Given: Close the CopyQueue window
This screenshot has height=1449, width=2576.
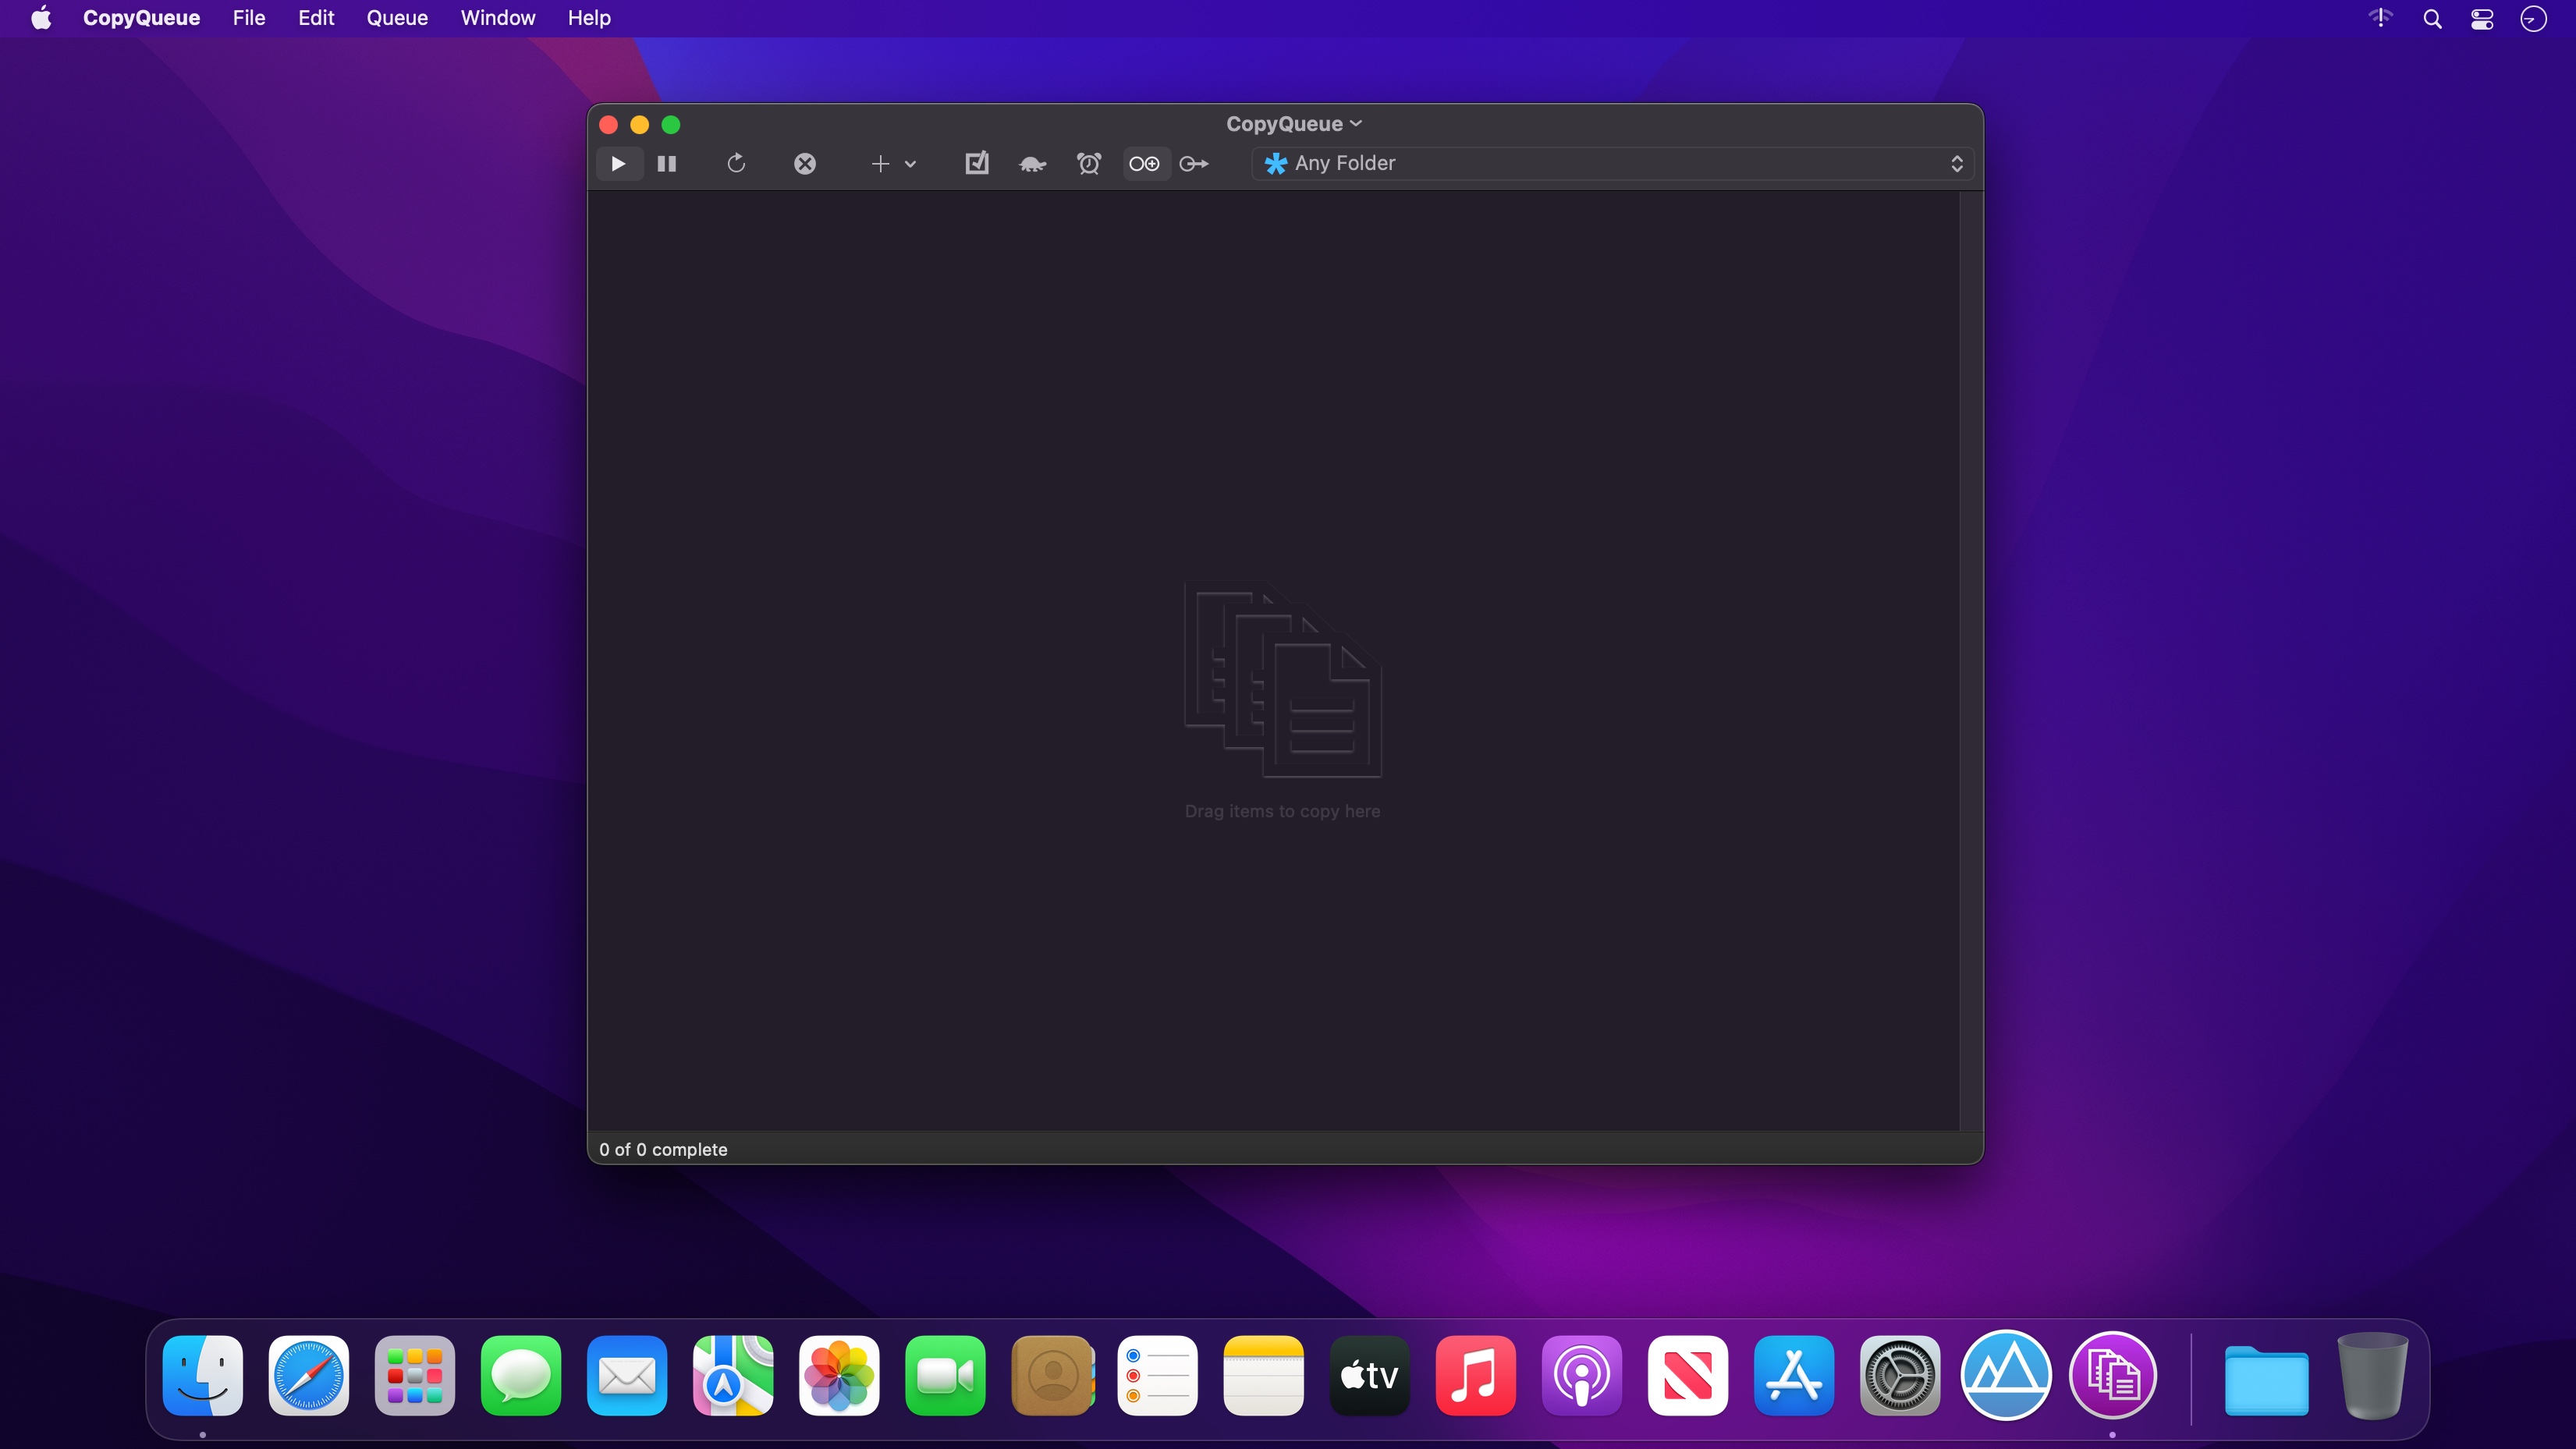Looking at the screenshot, I should coord(608,125).
